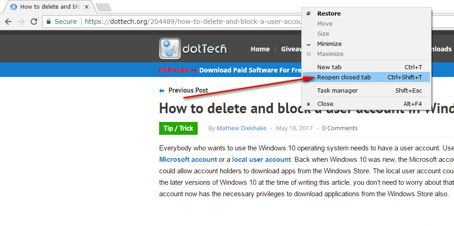454x226 pixels.
Task: Click the Previous Post arrow icon
Action: tap(161, 91)
